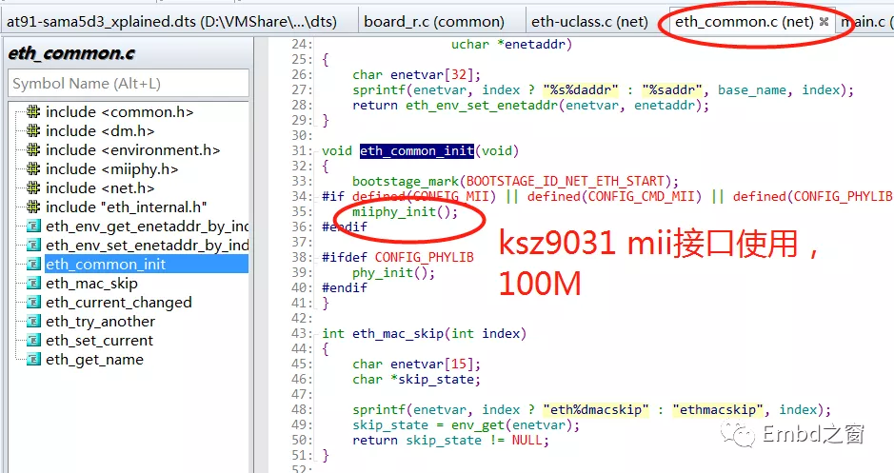Open the board_r.c (common) tab
Viewport: 894px width, 473px height.
pyautogui.click(x=434, y=22)
